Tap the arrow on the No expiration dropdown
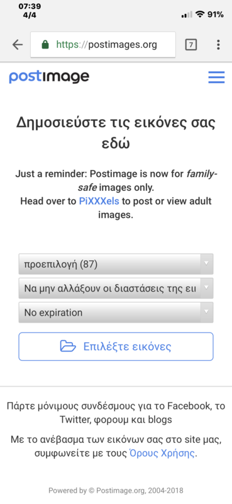The image size is (232, 504). point(206,312)
